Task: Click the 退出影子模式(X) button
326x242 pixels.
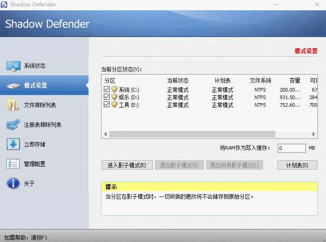Action: [x=179, y=165]
